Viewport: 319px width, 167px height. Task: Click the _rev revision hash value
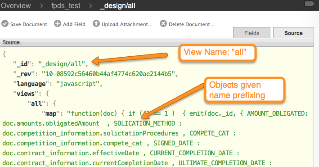pos(108,74)
